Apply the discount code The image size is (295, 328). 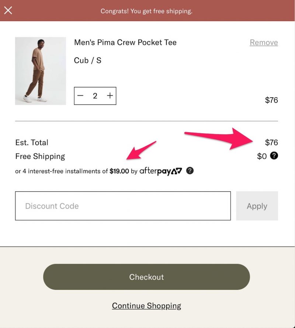(257, 206)
